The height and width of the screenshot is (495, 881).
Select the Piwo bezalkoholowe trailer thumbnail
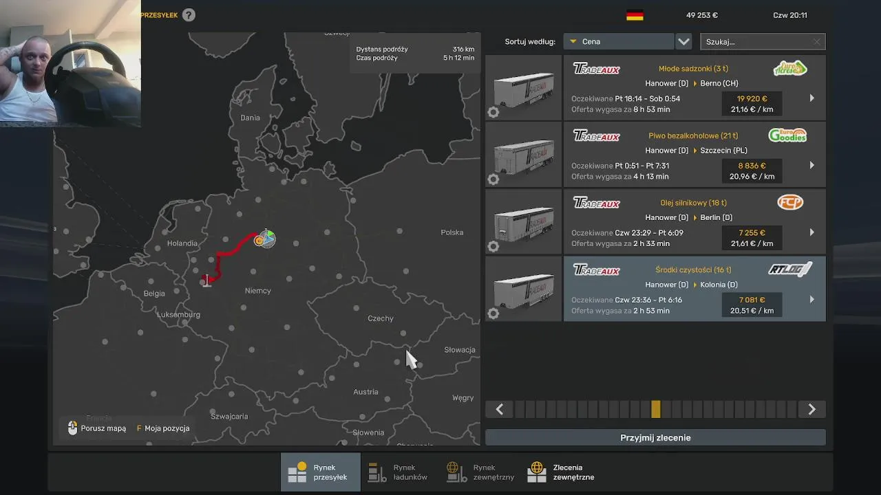click(x=524, y=155)
